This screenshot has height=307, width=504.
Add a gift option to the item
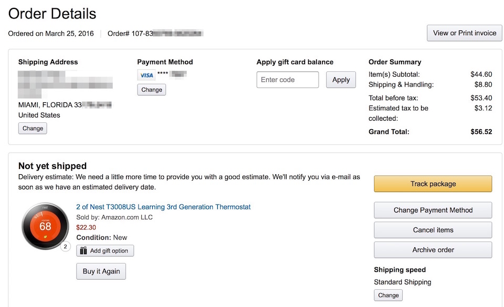click(105, 251)
